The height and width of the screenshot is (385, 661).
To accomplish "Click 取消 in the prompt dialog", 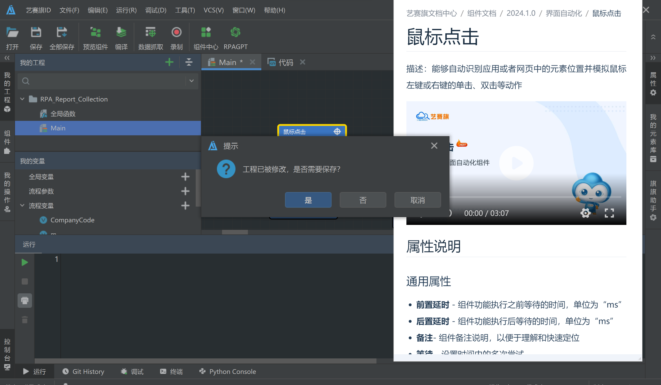I will tap(417, 200).
